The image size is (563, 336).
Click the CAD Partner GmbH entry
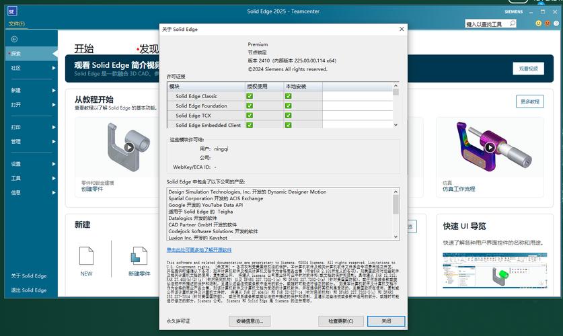(202, 225)
